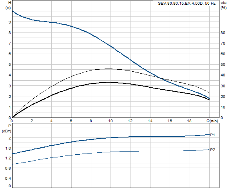
Task: Click the value 50 on the eta axis
Action: [x=223, y=65]
